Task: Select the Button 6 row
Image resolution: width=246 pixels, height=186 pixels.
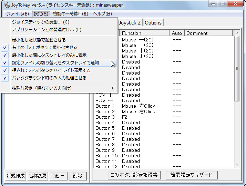Action: point(164,134)
